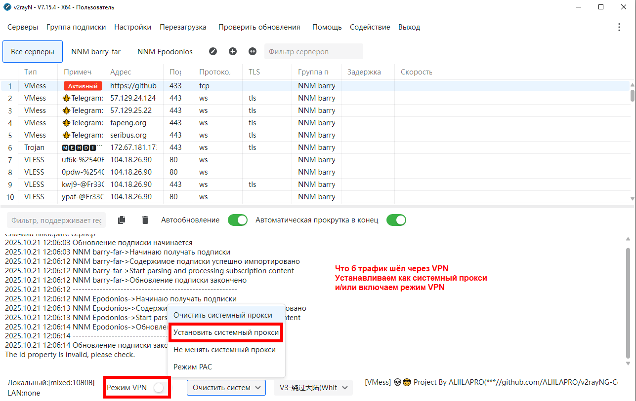636x401 pixels.
Task: Disable Автоматическая прокрутка в конец switch
Action: pyautogui.click(x=396, y=220)
